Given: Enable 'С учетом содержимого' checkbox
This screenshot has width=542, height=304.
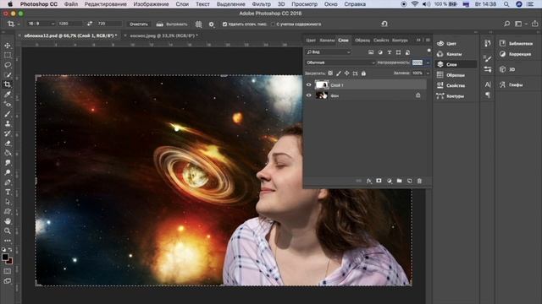Looking at the screenshot, I should click(x=273, y=24).
